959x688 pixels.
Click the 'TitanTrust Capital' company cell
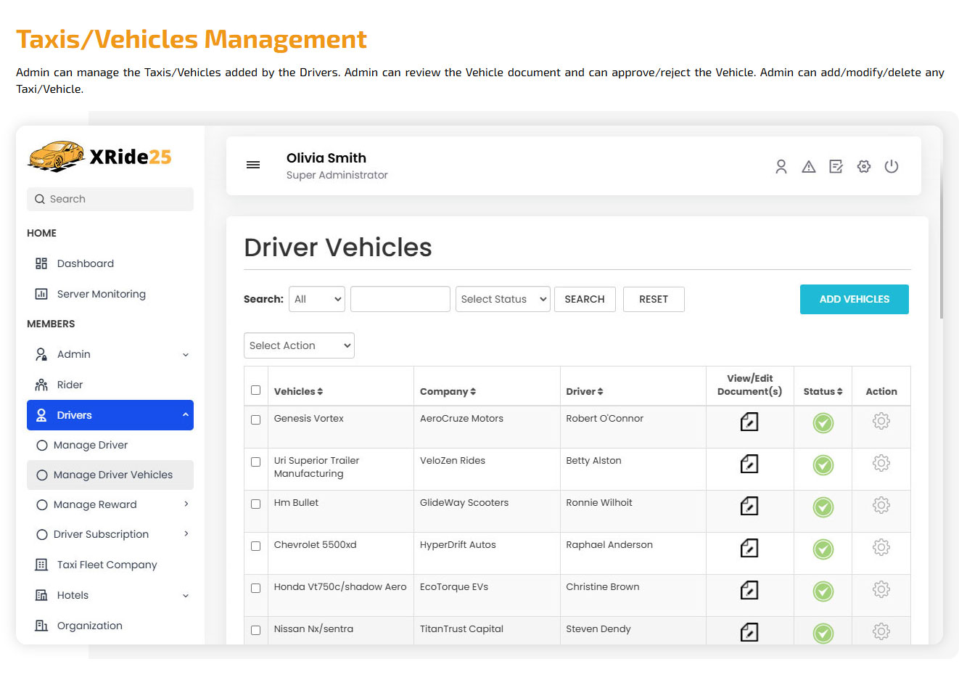point(461,629)
